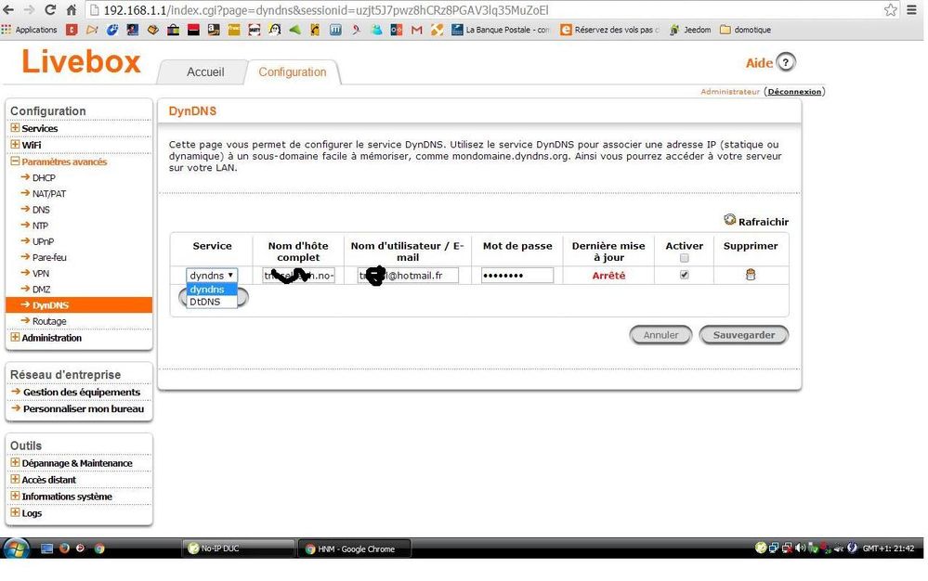Delete the DynDNS entry with trash icon

coord(751,275)
